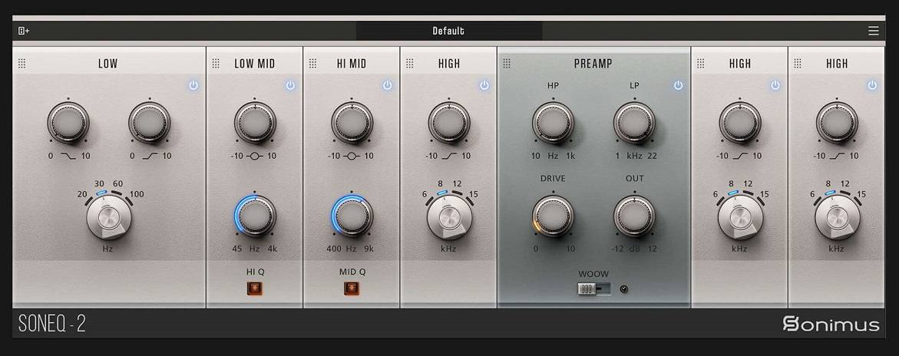Disable the LOW MID band power icon
Image resolution: width=899 pixels, height=356 pixels.
290,85
